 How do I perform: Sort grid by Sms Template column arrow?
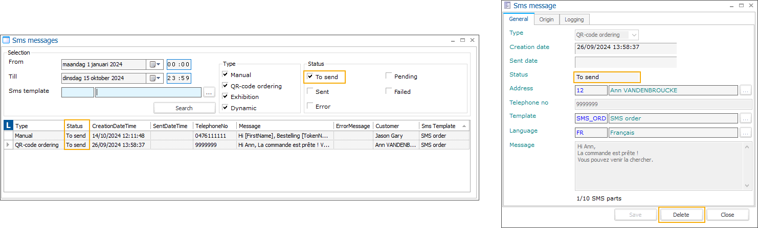464,126
